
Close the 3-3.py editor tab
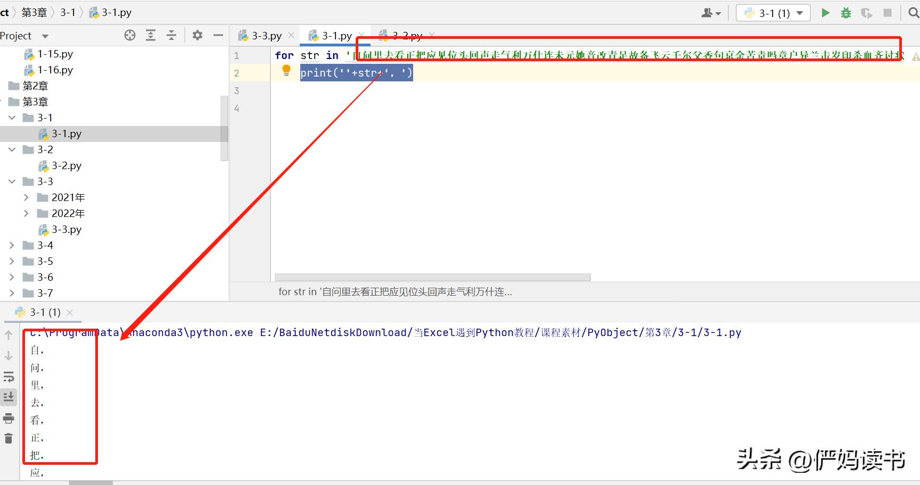click(291, 36)
